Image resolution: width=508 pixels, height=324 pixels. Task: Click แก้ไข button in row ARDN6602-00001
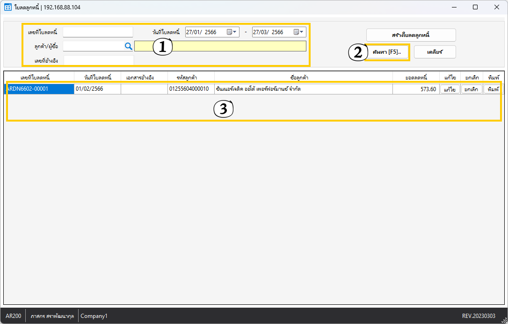pyautogui.click(x=450, y=89)
